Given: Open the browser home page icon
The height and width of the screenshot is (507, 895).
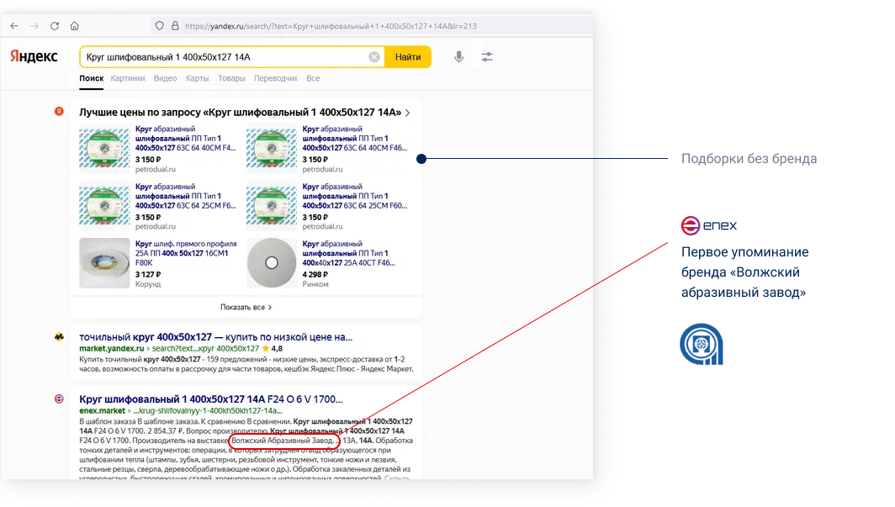Looking at the screenshot, I should click(74, 26).
